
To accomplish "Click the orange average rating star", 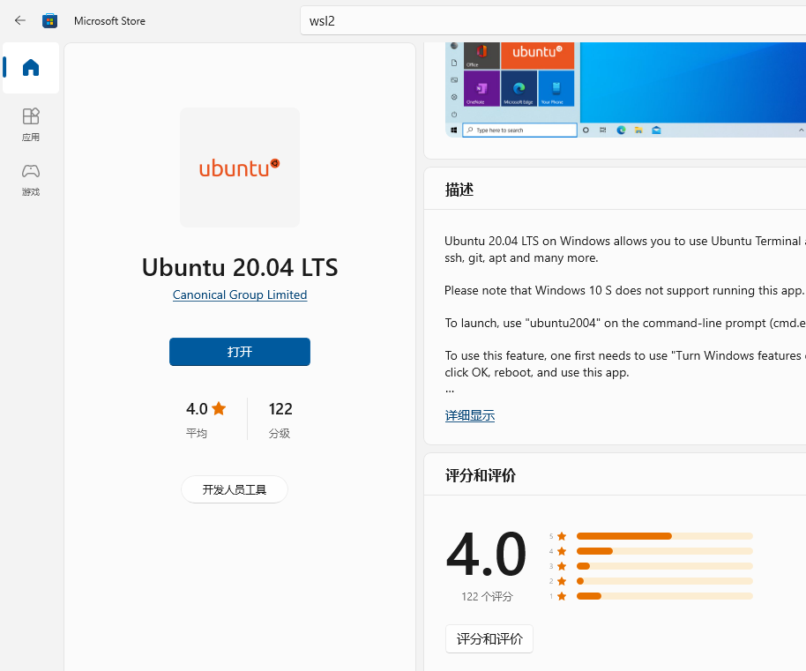I will pyautogui.click(x=220, y=408).
